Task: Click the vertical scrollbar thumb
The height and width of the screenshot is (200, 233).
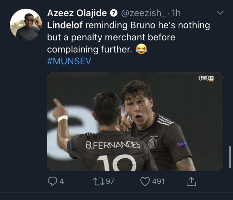Action: point(230,157)
